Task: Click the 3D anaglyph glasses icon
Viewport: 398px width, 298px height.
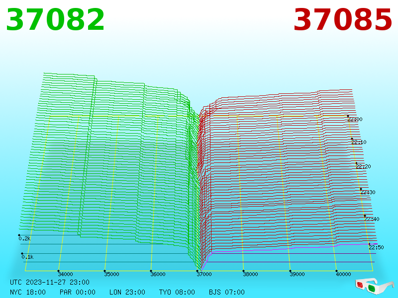Action: (x=375, y=287)
